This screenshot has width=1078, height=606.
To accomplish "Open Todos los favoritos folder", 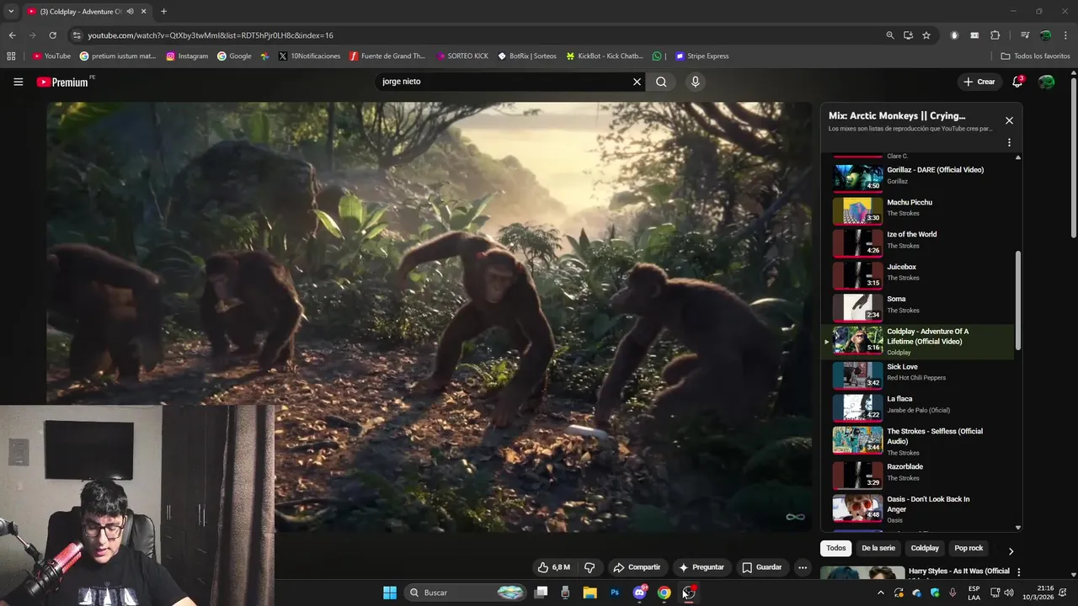I will (x=1035, y=56).
